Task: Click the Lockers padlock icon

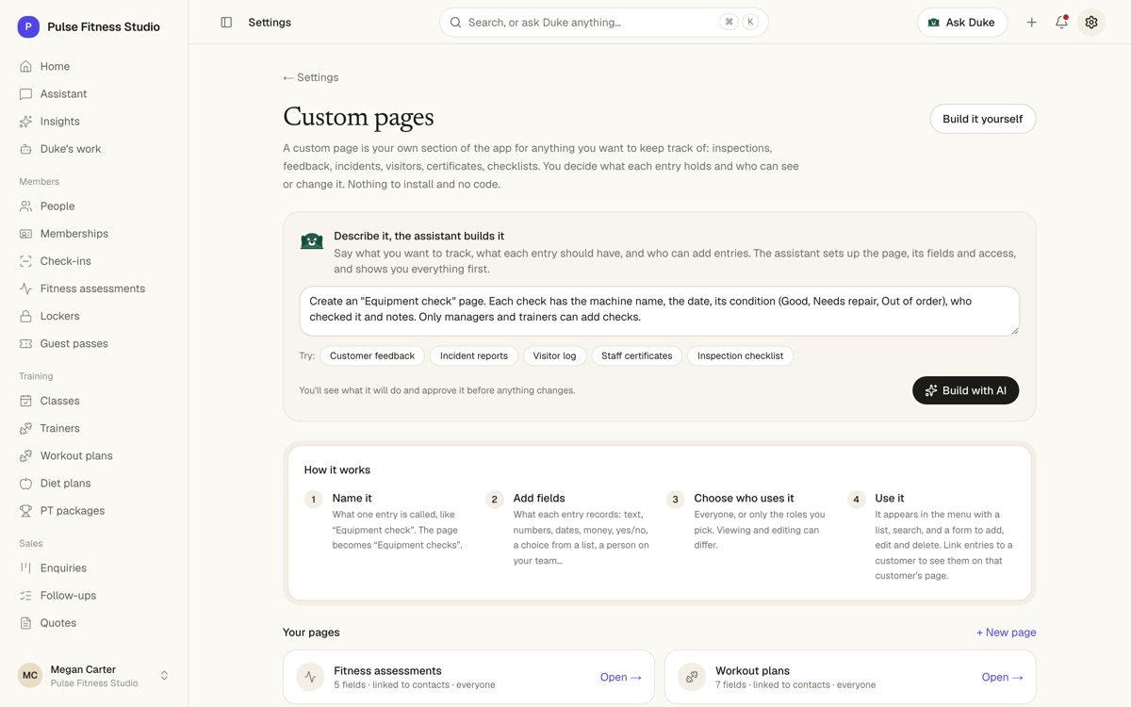Action: point(25,316)
